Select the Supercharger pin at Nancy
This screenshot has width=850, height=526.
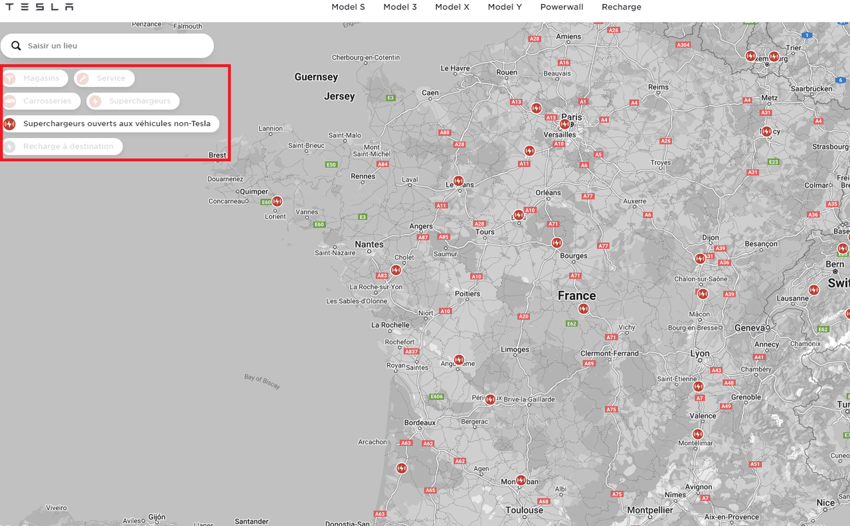click(x=766, y=131)
